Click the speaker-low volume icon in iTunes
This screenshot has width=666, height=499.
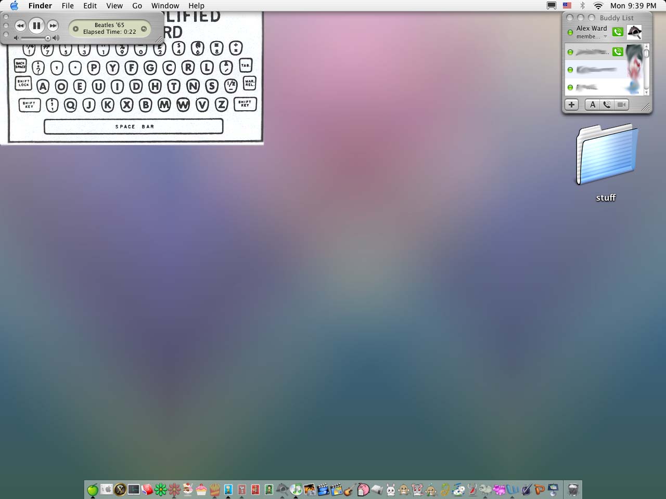(16, 38)
